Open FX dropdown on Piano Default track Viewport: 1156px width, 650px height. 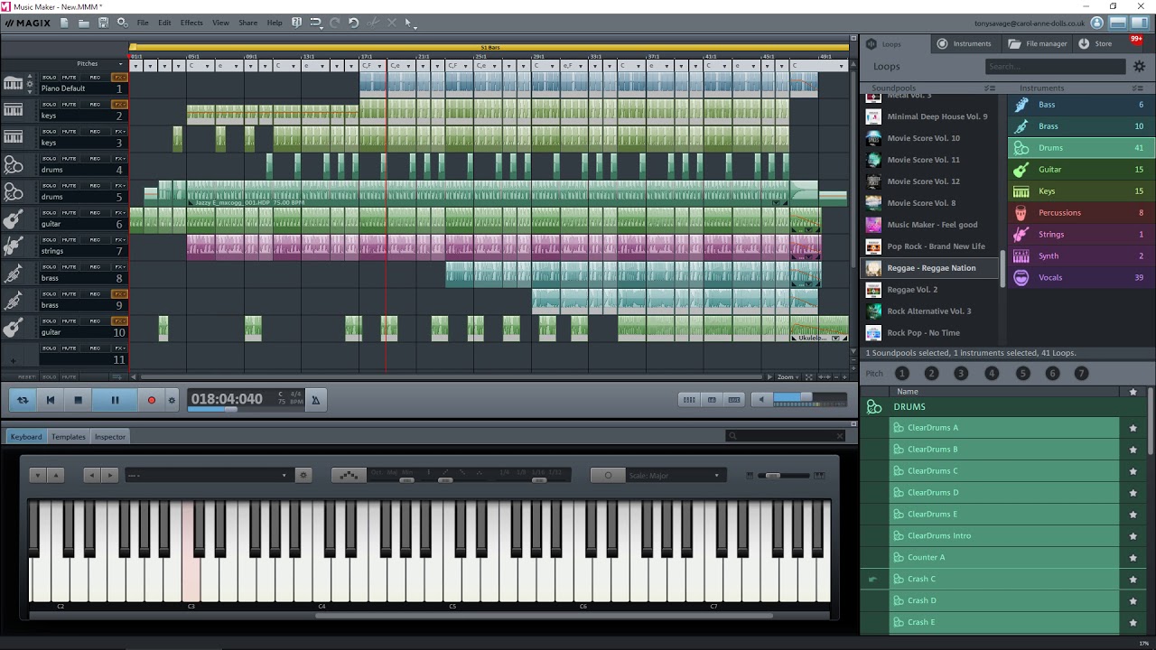click(x=119, y=78)
